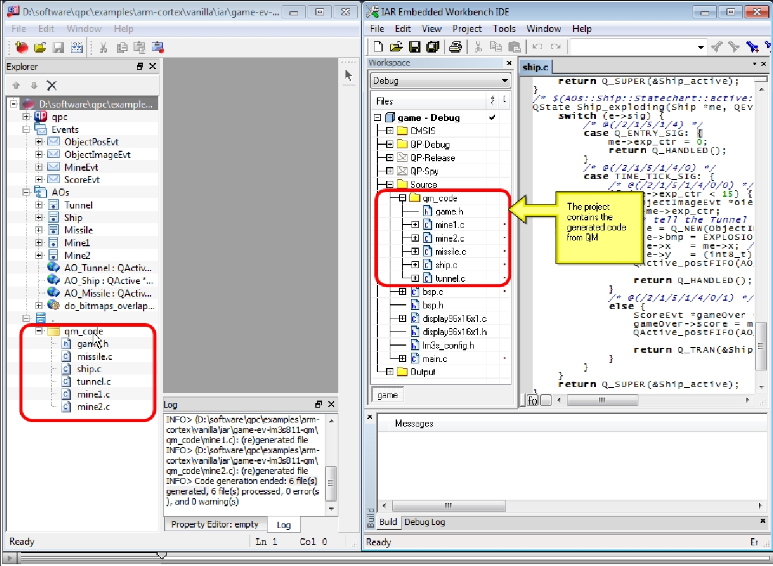
Task: Click the editor vertical scrollbar thumb
Action: pyautogui.click(x=761, y=346)
